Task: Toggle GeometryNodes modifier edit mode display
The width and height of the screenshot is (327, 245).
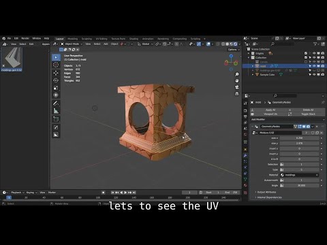Action: tap(300, 127)
